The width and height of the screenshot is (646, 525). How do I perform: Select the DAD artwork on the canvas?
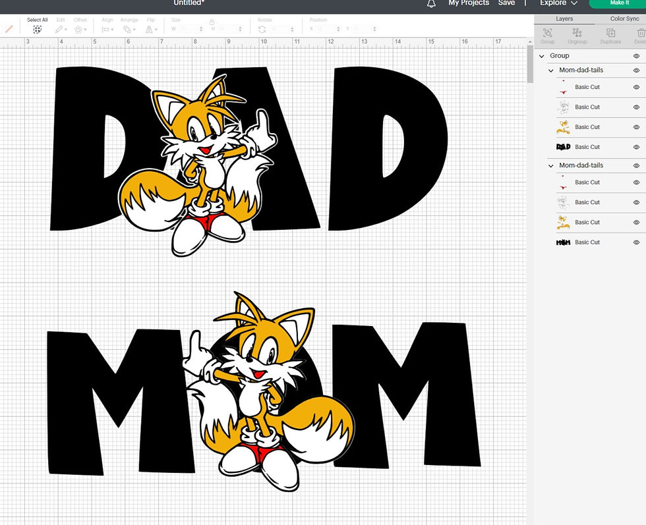pos(249,161)
